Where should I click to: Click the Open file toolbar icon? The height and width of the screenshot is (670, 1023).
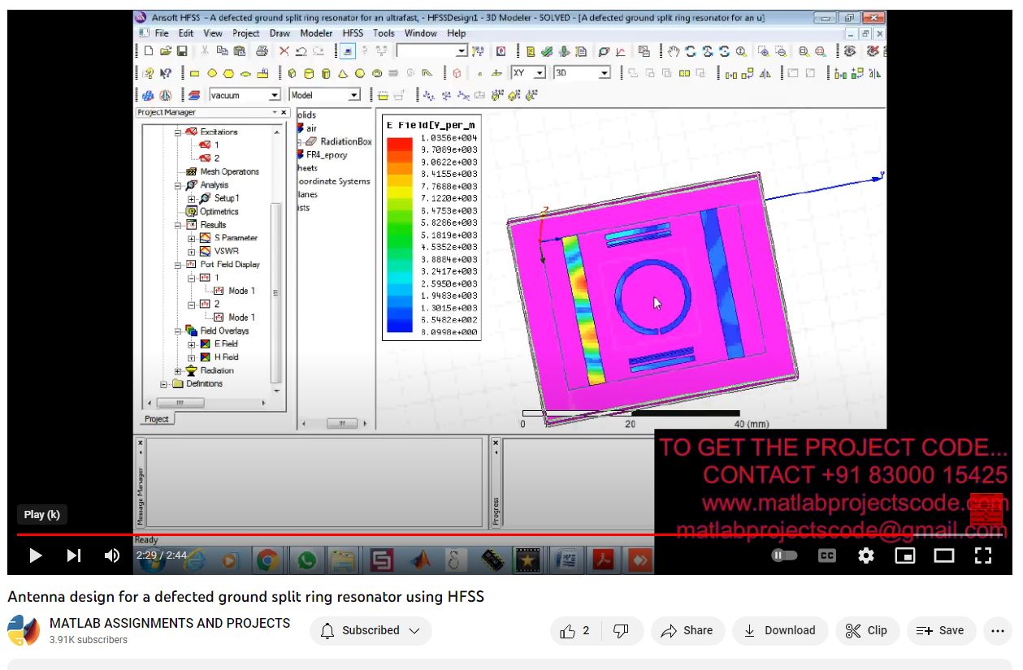tap(165, 51)
